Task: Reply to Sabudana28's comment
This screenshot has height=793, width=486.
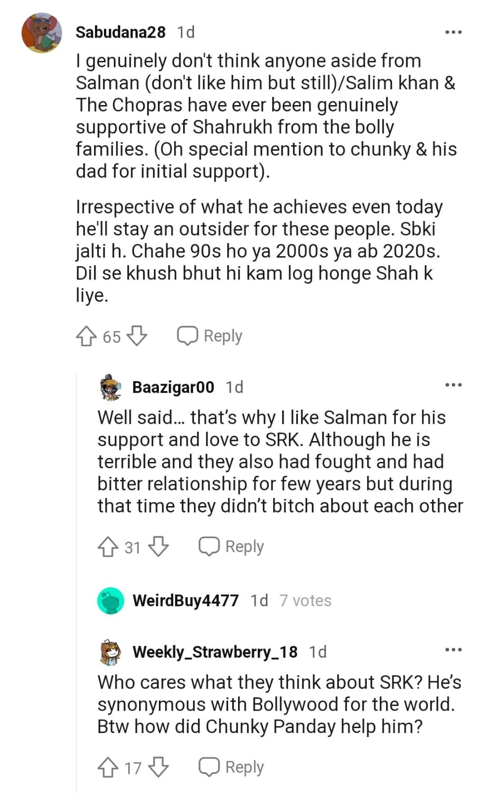Action: tap(210, 336)
